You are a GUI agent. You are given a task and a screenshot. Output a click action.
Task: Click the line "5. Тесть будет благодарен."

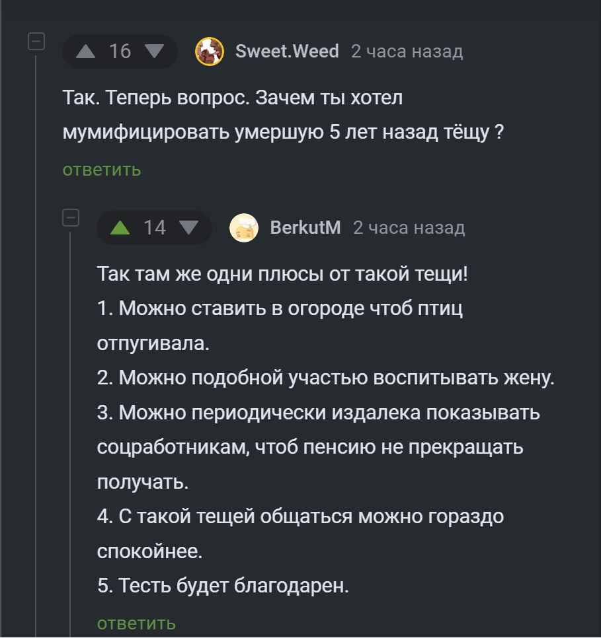point(222,586)
